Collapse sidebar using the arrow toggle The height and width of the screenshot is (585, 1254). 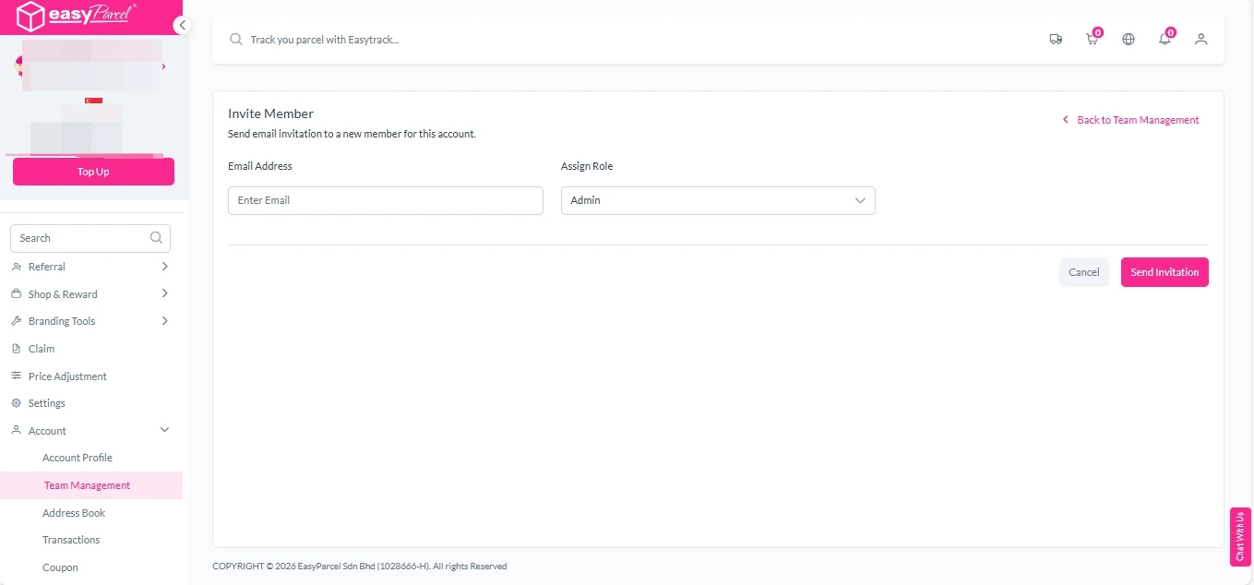tap(182, 25)
